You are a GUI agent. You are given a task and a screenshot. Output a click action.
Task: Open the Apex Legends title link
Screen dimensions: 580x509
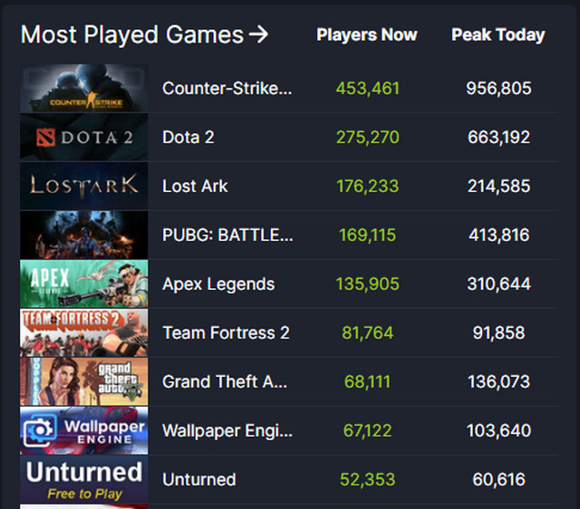tap(218, 283)
